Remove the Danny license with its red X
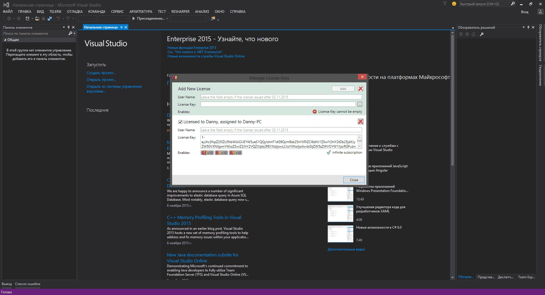545x295 pixels. coord(360,122)
